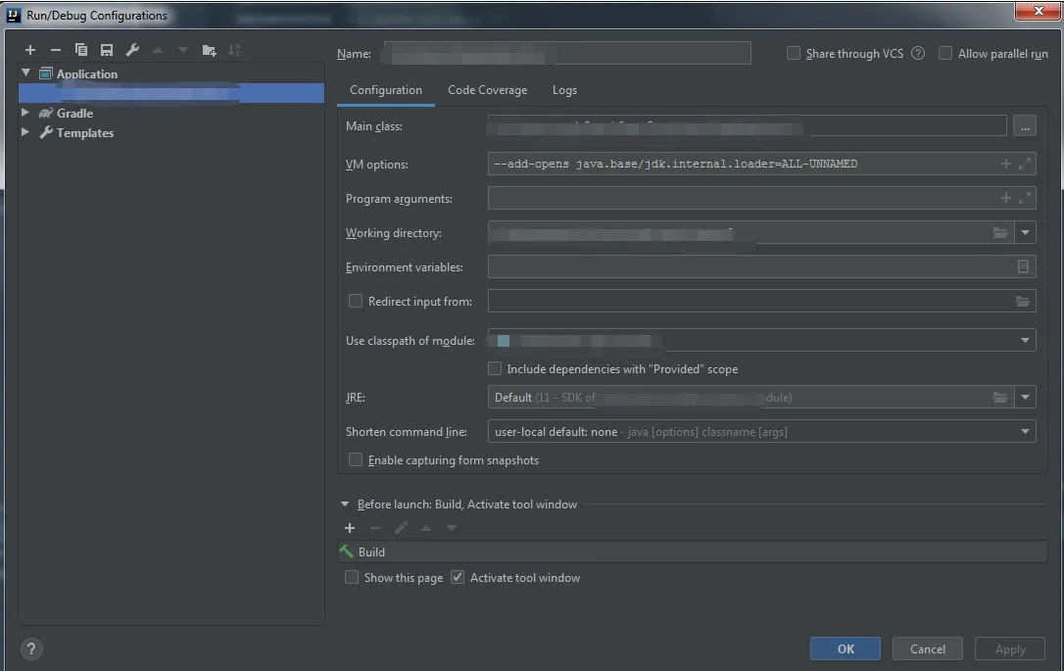1064x671 pixels.
Task: Expand the Program arguments field editor
Action: (x=1025, y=198)
